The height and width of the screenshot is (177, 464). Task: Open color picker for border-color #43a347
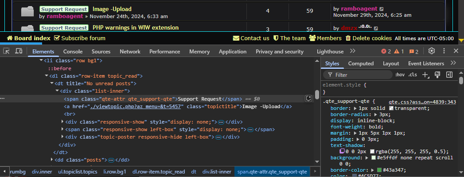pyautogui.click(x=379, y=170)
